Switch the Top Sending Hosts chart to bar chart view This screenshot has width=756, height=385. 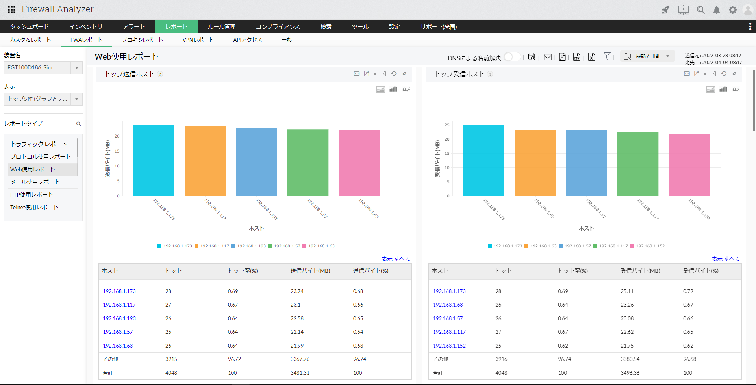tap(393, 89)
